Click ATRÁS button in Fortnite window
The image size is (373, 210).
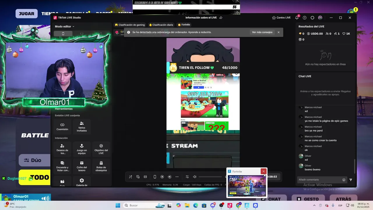tap(343, 199)
